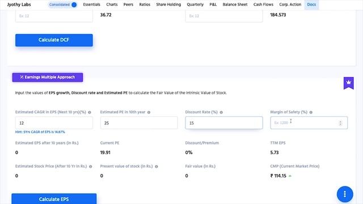Click the left DCF input field above Calculate DCF
The image size is (363, 204).
click(x=54, y=16)
